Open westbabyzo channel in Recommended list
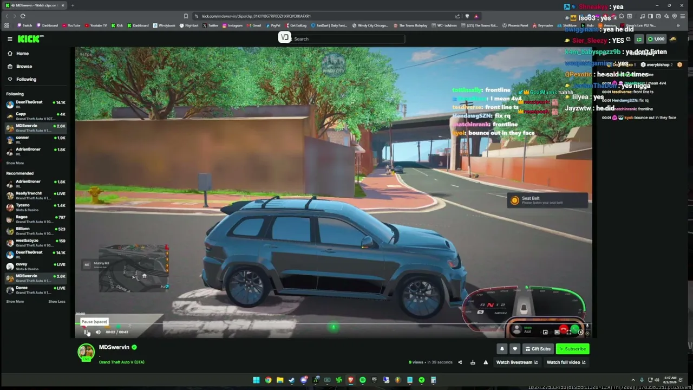The width and height of the screenshot is (693, 390). (36, 243)
